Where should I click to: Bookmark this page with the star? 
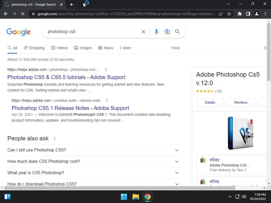229,14
